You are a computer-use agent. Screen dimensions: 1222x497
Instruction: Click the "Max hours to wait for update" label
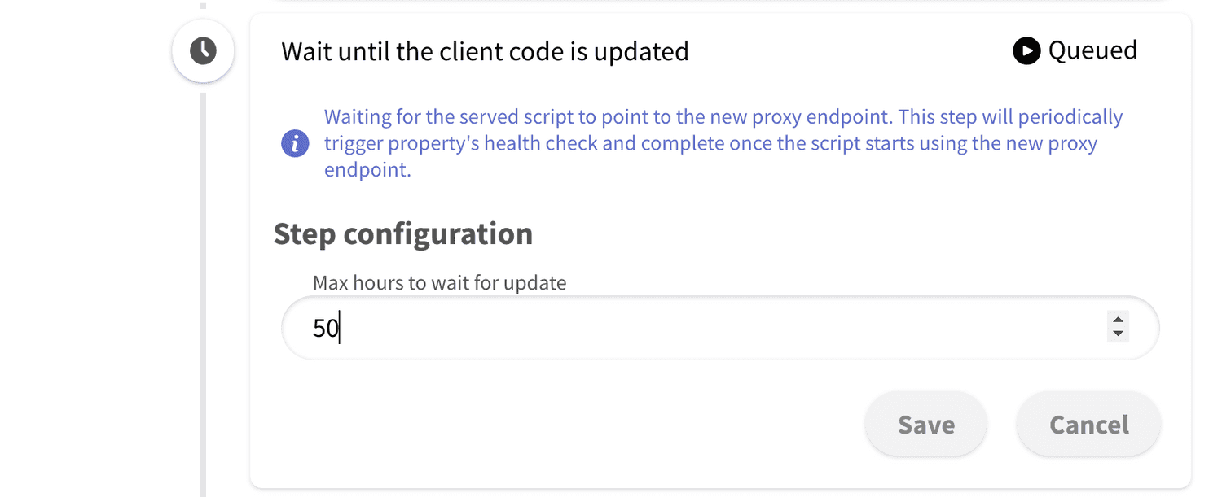pyautogui.click(x=439, y=283)
